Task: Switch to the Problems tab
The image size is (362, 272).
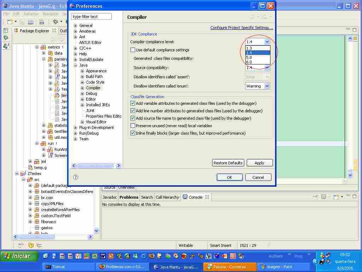Action: (x=129, y=197)
